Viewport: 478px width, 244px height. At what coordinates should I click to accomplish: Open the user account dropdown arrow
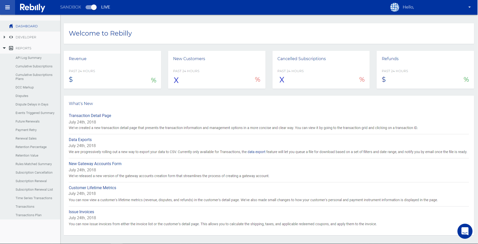tap(469, 7)
